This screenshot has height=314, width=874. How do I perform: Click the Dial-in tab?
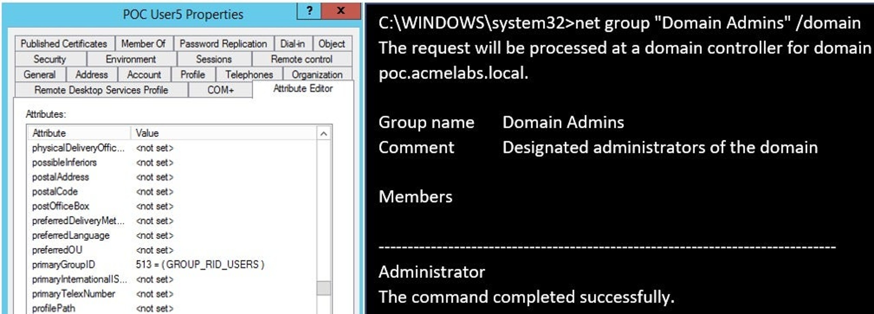coord(293,44)
